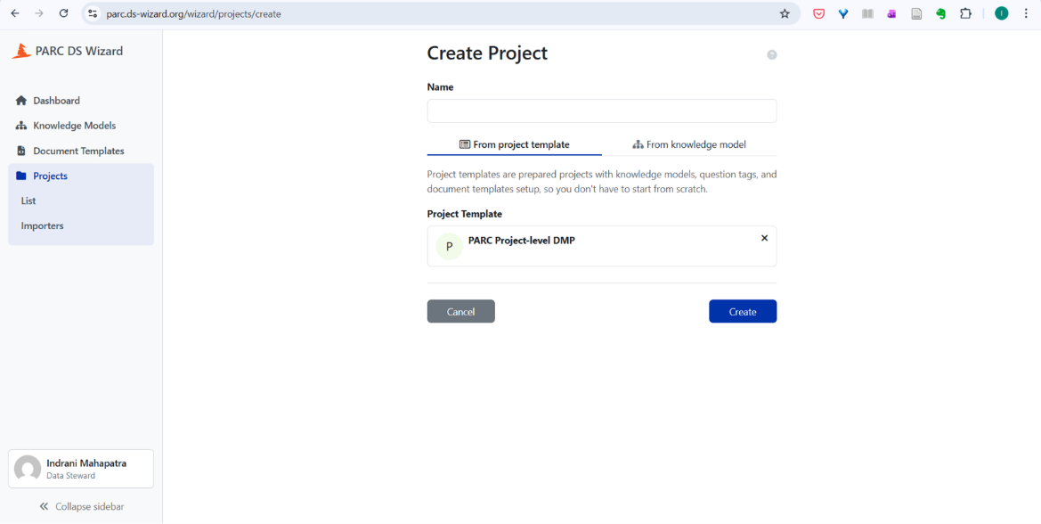
Task: Click the PARC DS Wizard logo
Action: [21, 51]
